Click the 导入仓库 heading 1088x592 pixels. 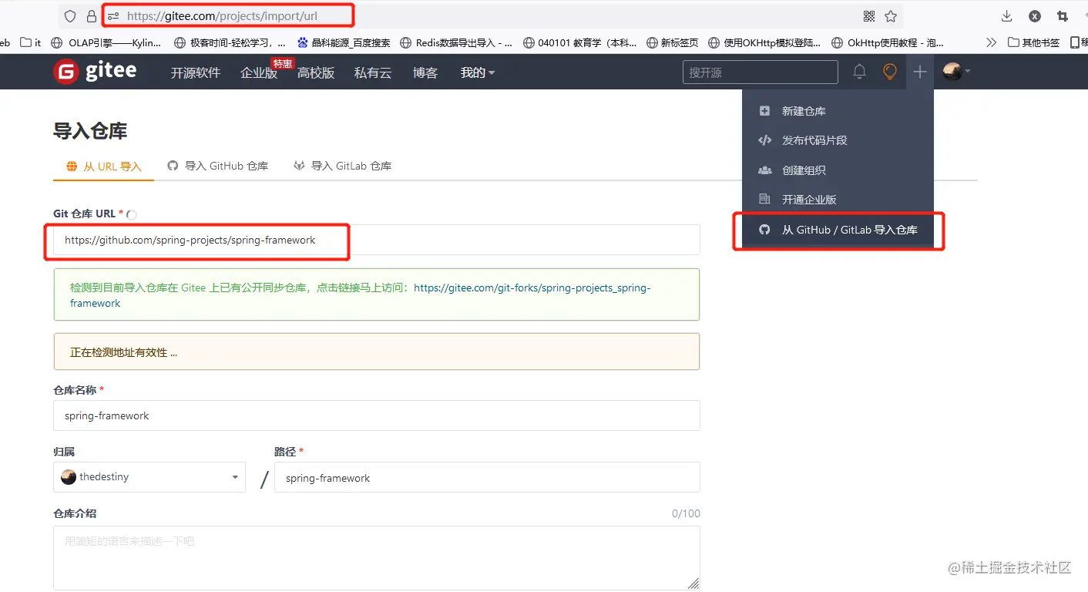tap(90, 131)
